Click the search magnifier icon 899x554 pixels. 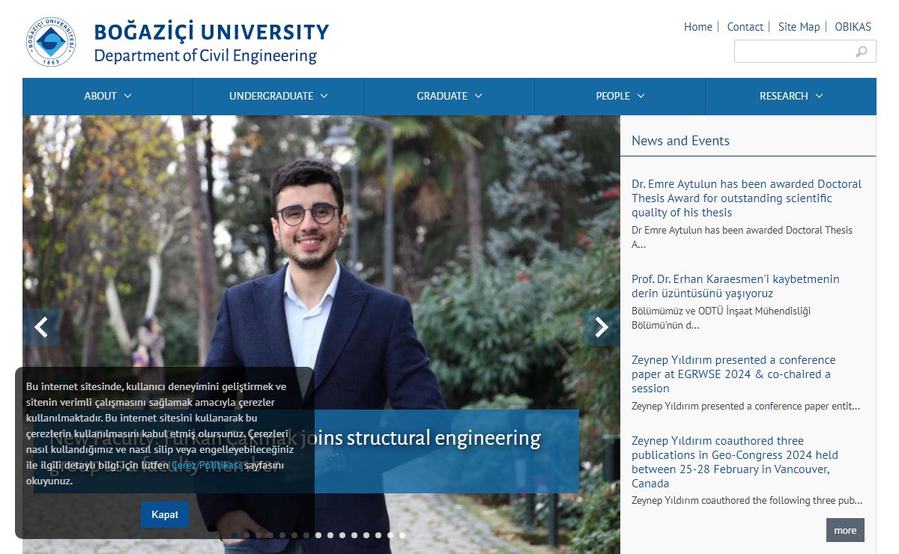862,52
